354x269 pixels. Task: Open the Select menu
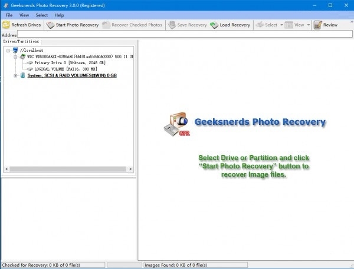coord(41,15)
